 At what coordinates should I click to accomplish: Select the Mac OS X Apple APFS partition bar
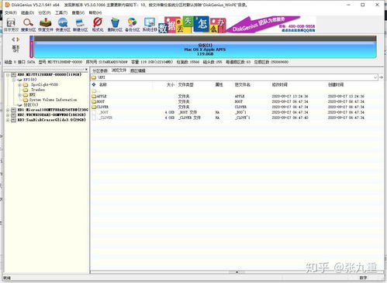tap(205, 49)
